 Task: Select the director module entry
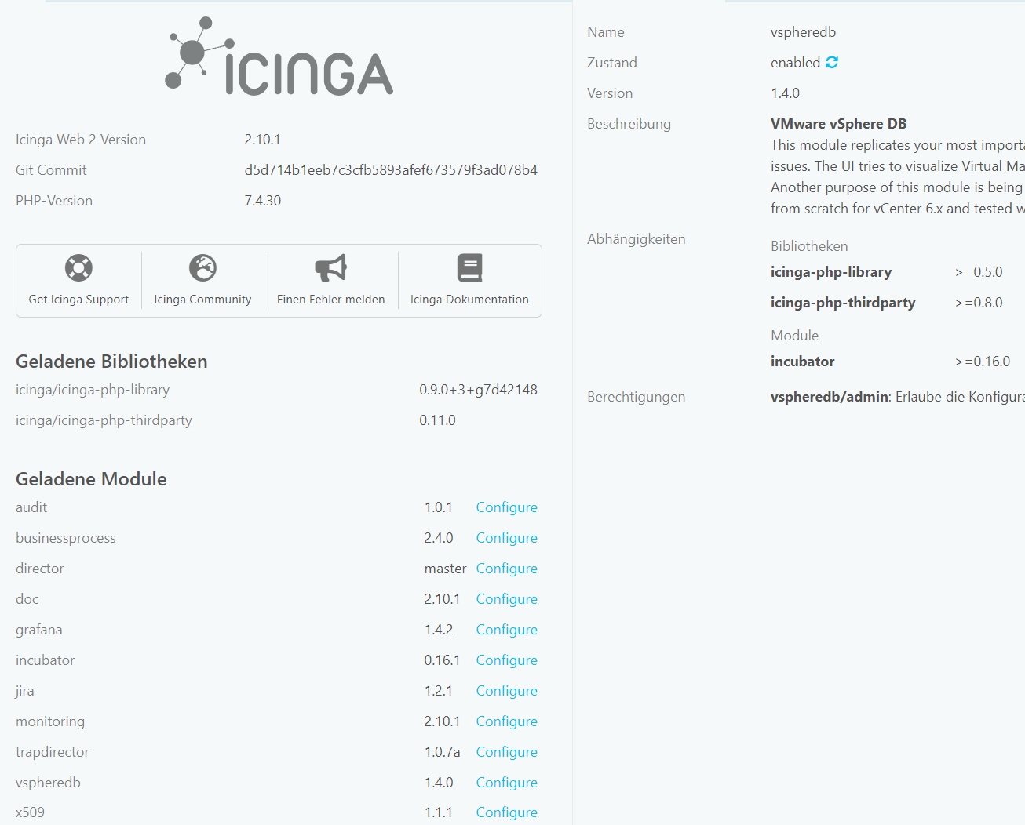click(x=39, y=568)
